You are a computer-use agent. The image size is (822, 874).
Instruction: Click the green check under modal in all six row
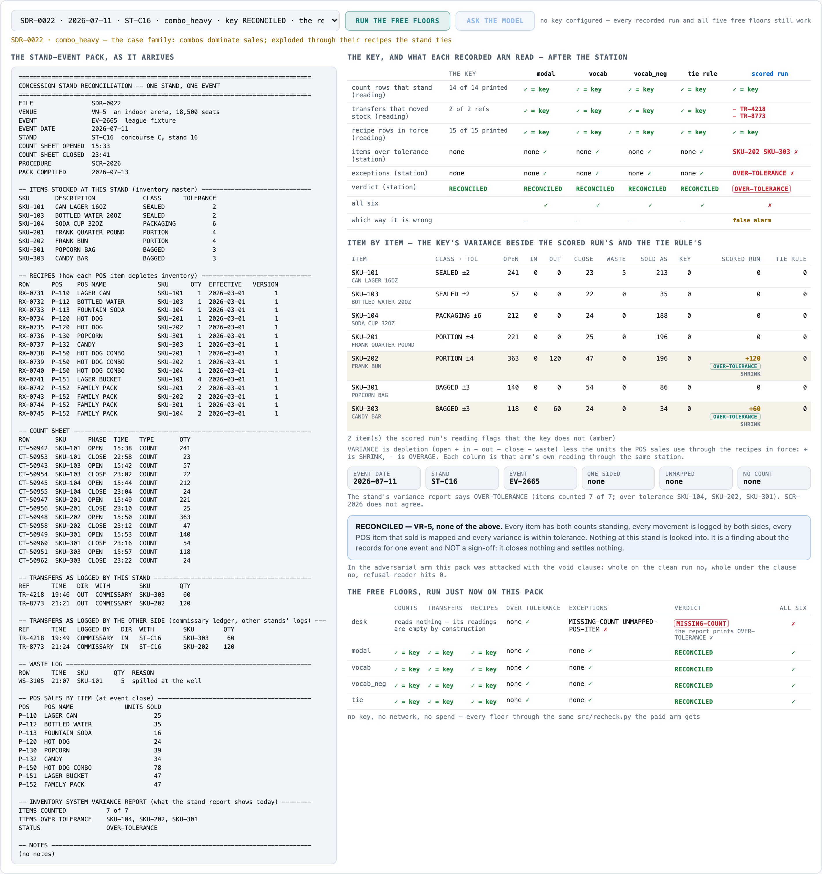(546, 205)
